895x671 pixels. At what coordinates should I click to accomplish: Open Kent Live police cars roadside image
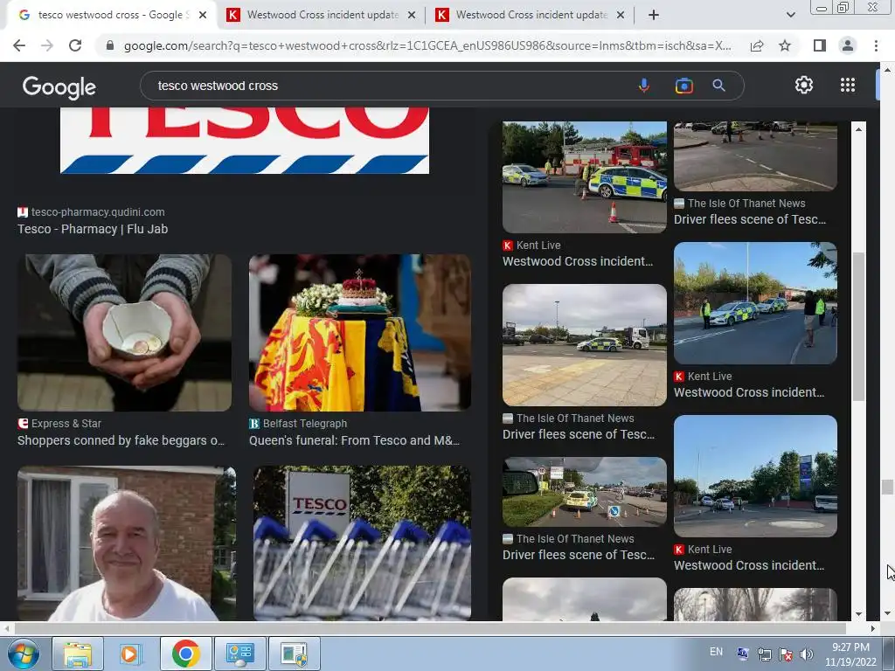(x=755, y=303)
